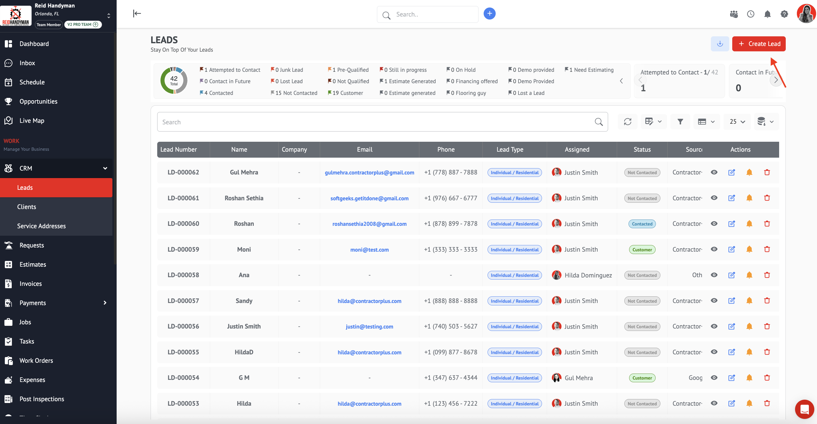View lead Ana with eye icon
The height and width of the screenshot is (424, 817).
point(714,275)
